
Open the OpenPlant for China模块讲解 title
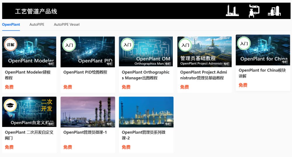click(x=262, y=73)
